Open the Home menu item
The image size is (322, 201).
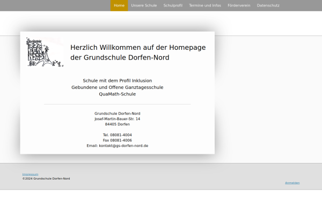click(x=119, y=5)
